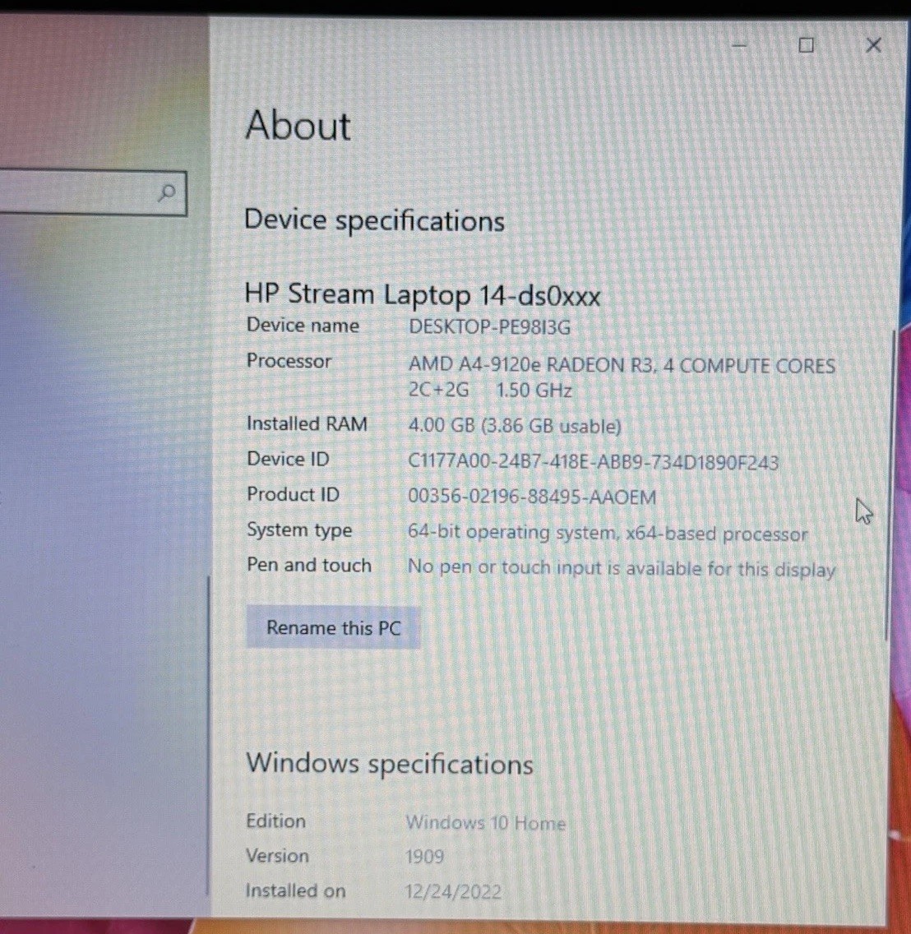Image resolution: width=911 pixels, height=934 pixels.
Task: Click the Device specifications heading
Action: [x=374, y=220]
